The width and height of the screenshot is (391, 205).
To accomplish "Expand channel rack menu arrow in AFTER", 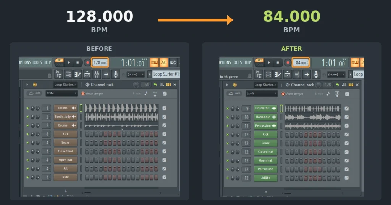I will click(227, 85).
